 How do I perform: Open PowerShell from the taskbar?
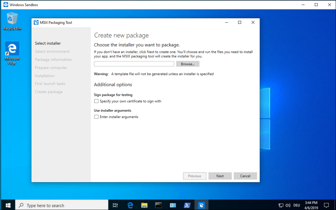[x=187, y=205]
